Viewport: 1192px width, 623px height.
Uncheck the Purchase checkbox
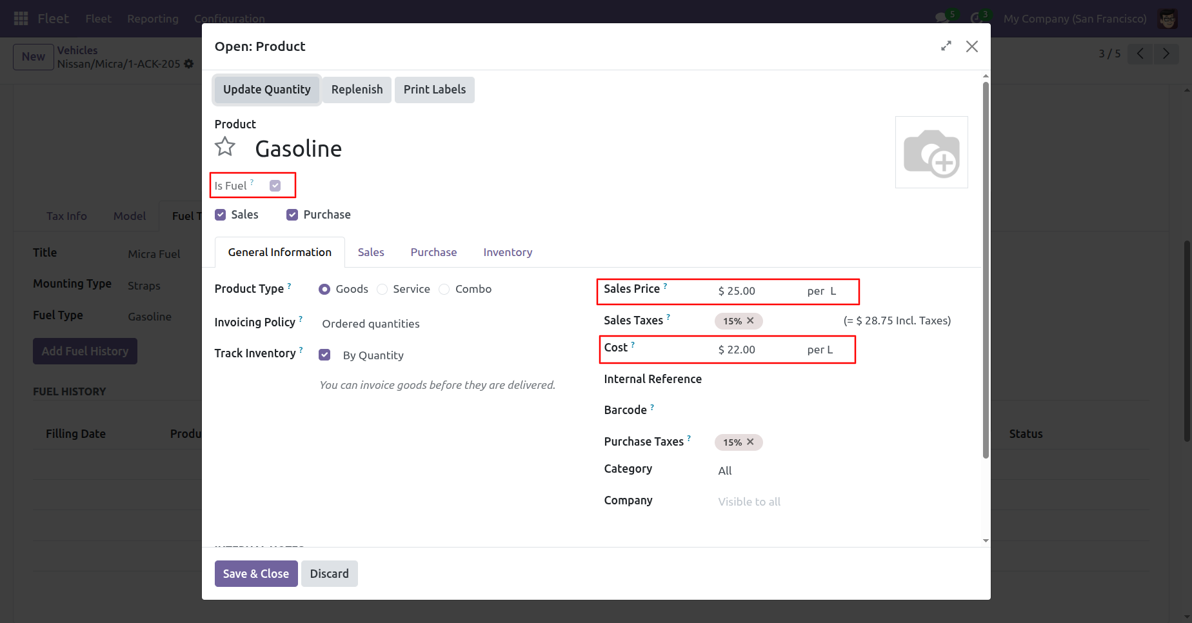tap(292, 215)
